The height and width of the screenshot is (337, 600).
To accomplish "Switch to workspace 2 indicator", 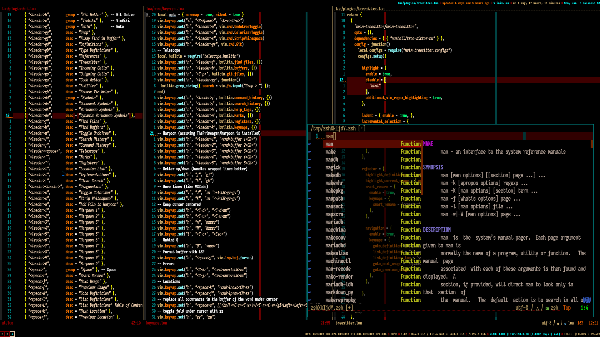I will tap(2, 334).
